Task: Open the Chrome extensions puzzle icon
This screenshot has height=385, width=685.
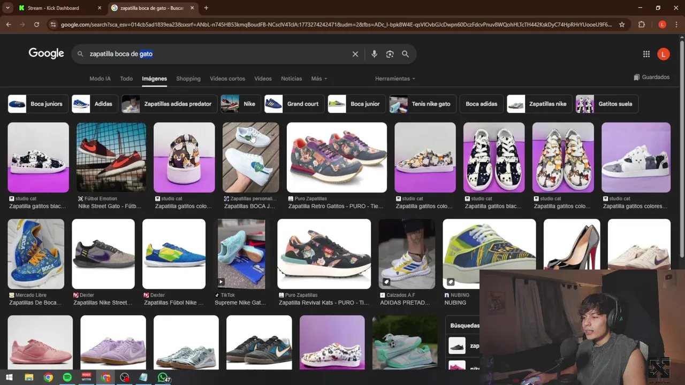Action: (x=642, y=25)
